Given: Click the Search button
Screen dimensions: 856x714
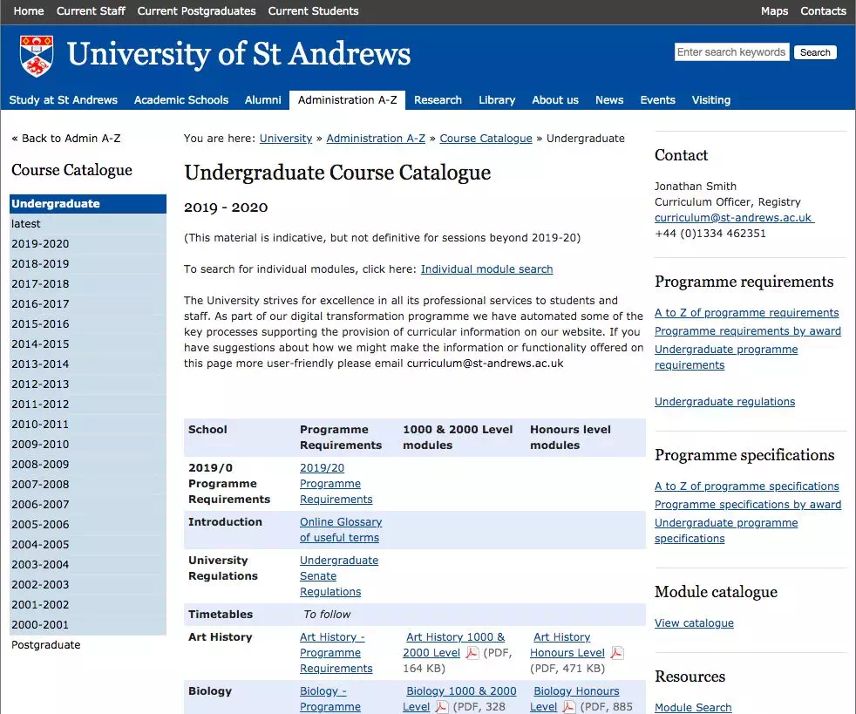Looking at the screenshot, I should pos(815,52).
